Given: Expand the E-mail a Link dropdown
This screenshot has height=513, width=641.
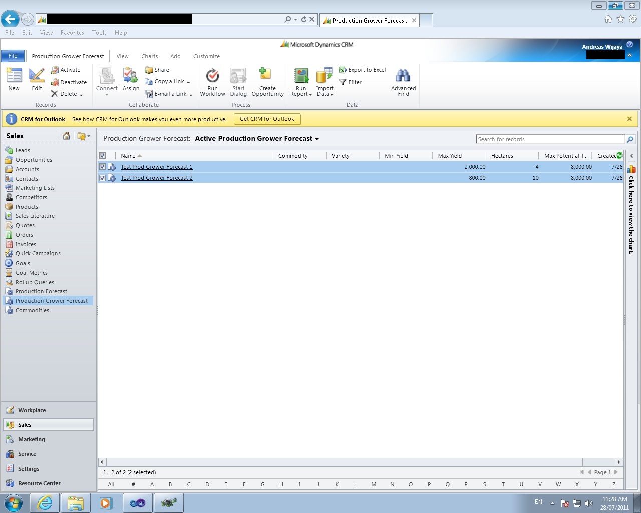Looking at the screenshot, I should click(x=191, y=94).
